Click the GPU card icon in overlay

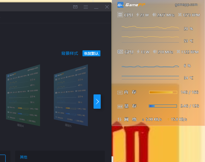120,52
